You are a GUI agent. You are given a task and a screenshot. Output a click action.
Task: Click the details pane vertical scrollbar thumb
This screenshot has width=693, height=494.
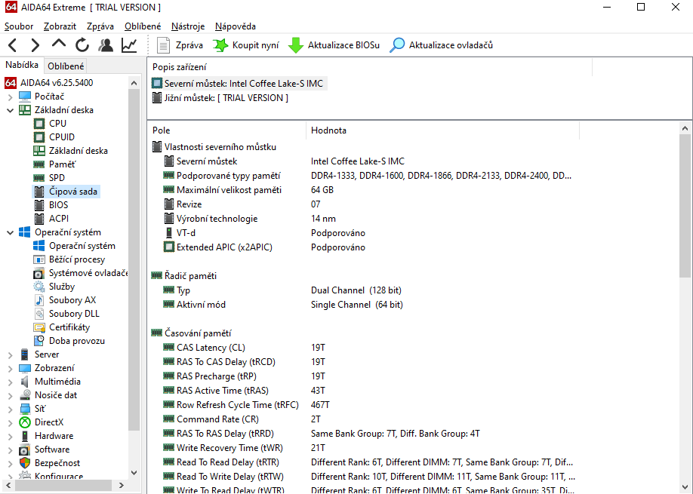pyautogui.click(x=685, y=206)
